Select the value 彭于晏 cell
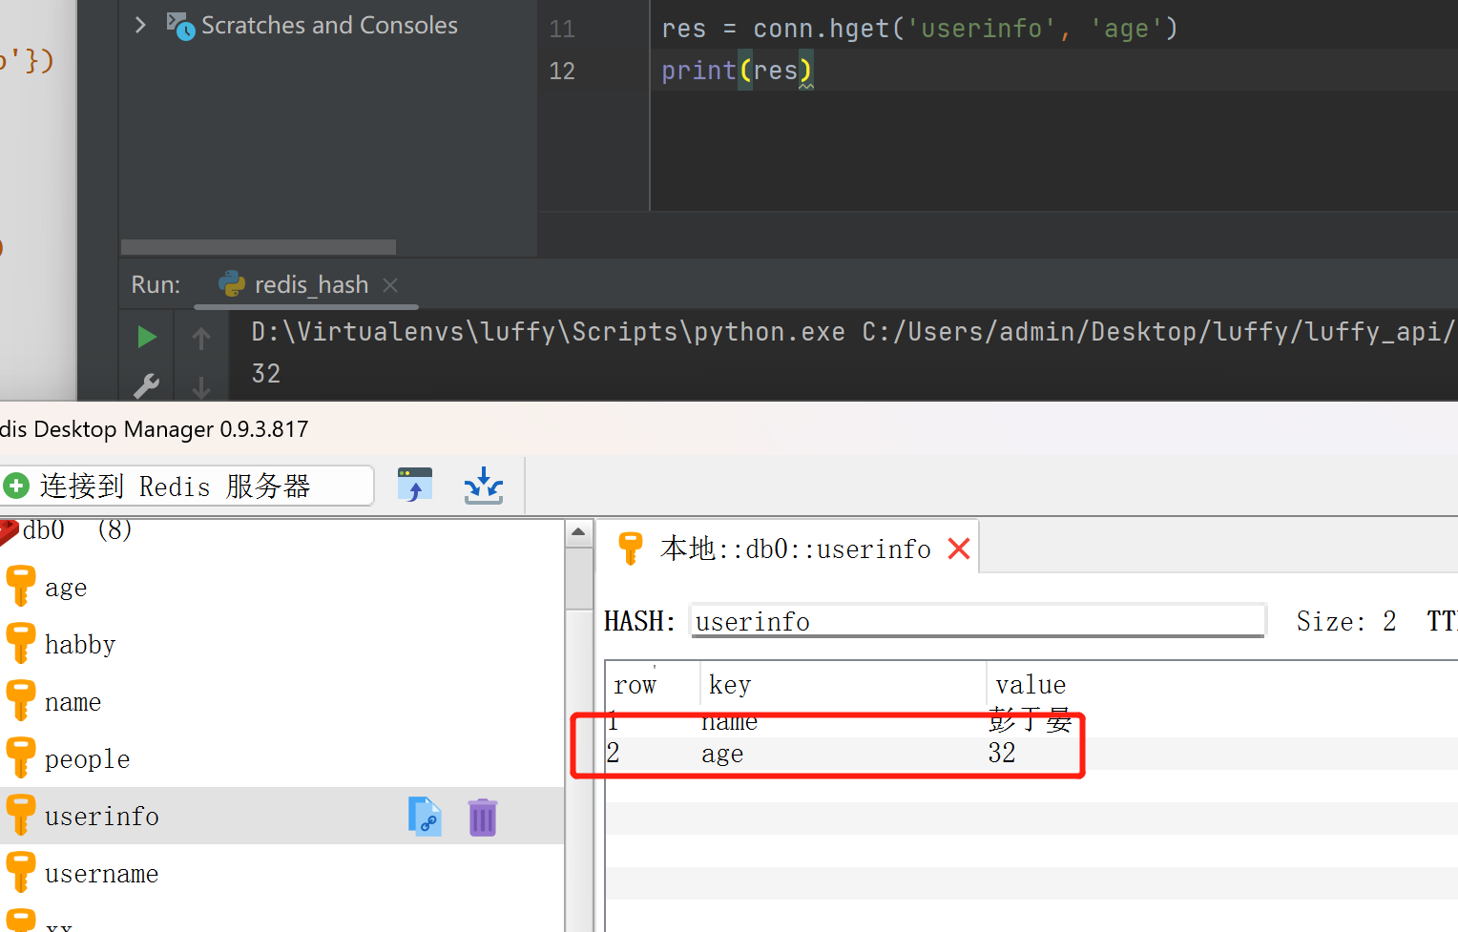 (x=1030, y=720)
